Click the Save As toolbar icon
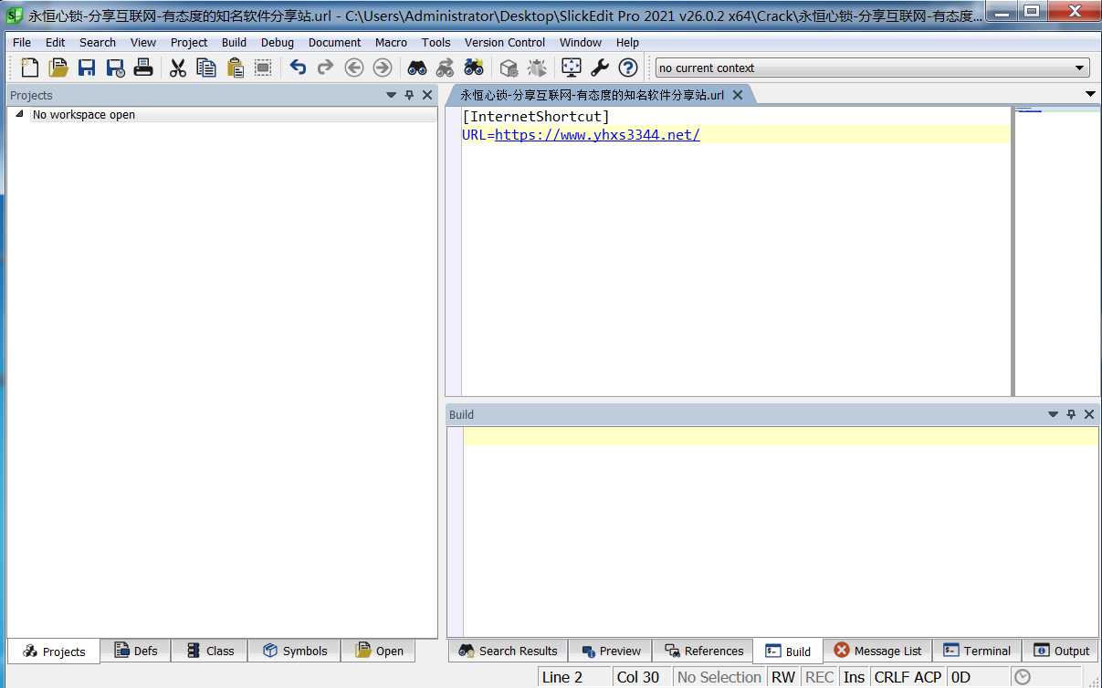Image resolution: width=1102 pixels, height=688 pixels. (x=115, y=68)
